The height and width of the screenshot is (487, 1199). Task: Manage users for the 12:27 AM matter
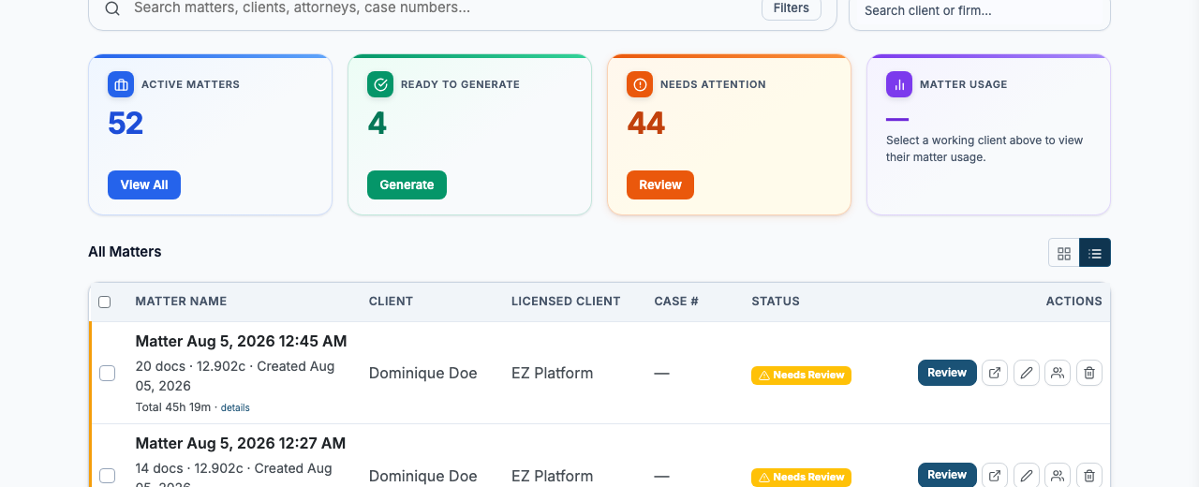pyautogui.click(x=1058, y=476)
